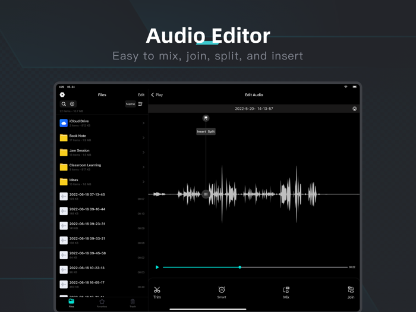This screenshot has width=416, height=312.
Task: Select recording 2022-06-16 09-23-31
Action: click(x=102, y=226)
